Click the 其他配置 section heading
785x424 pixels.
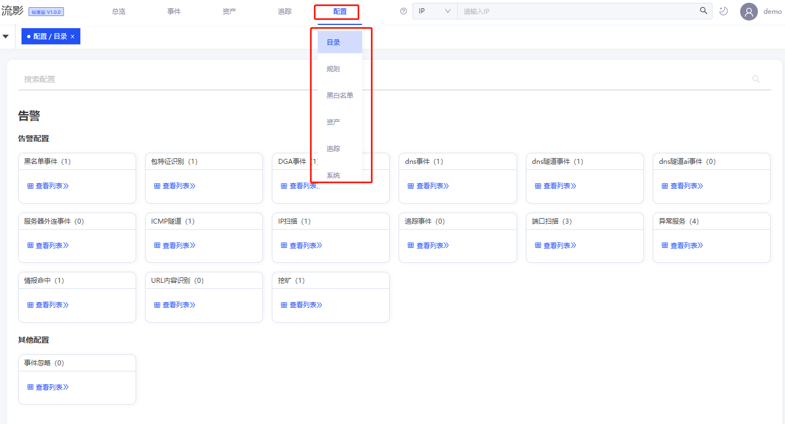point(33,340)
